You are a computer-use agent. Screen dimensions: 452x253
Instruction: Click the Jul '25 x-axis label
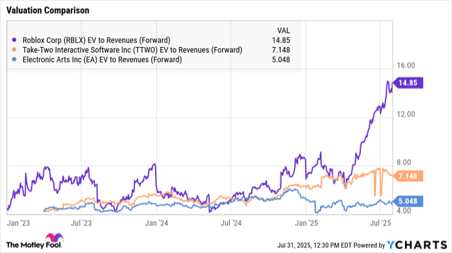[380, 223]
